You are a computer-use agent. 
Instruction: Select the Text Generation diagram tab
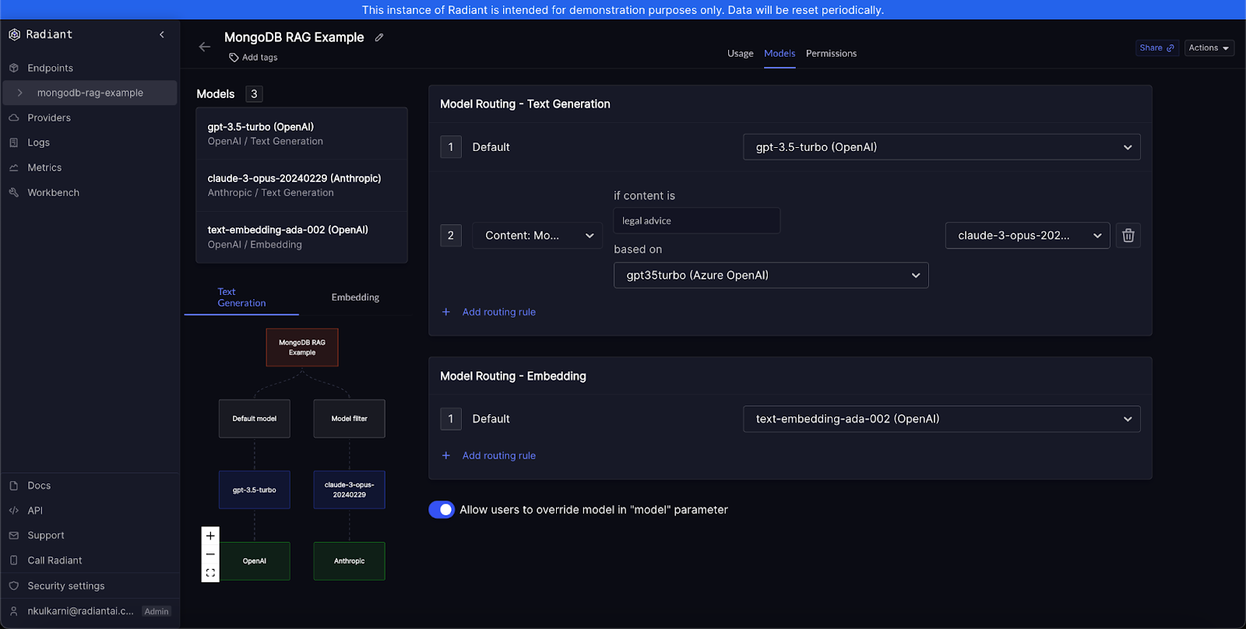pos(241,297)
